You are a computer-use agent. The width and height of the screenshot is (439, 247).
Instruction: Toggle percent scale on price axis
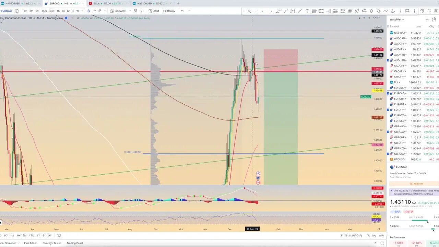pyautogui.click(x=368, y=235)
